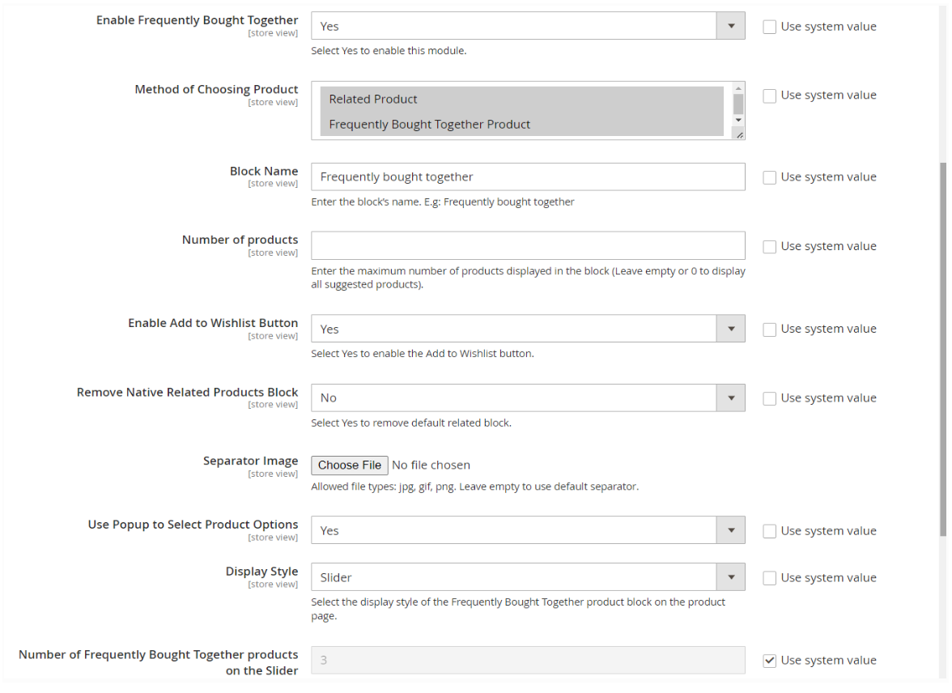952x693 pixels.
Task: Click the Block Name text field
Action: (x=527, y=176)
